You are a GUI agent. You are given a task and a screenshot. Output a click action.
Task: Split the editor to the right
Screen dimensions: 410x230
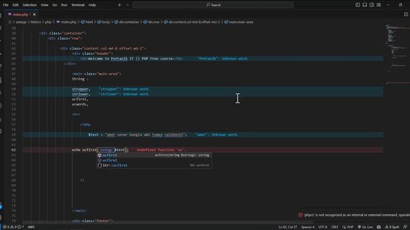(x=406, y=14)
